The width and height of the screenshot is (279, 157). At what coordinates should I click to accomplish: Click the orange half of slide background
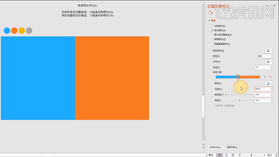112,78
